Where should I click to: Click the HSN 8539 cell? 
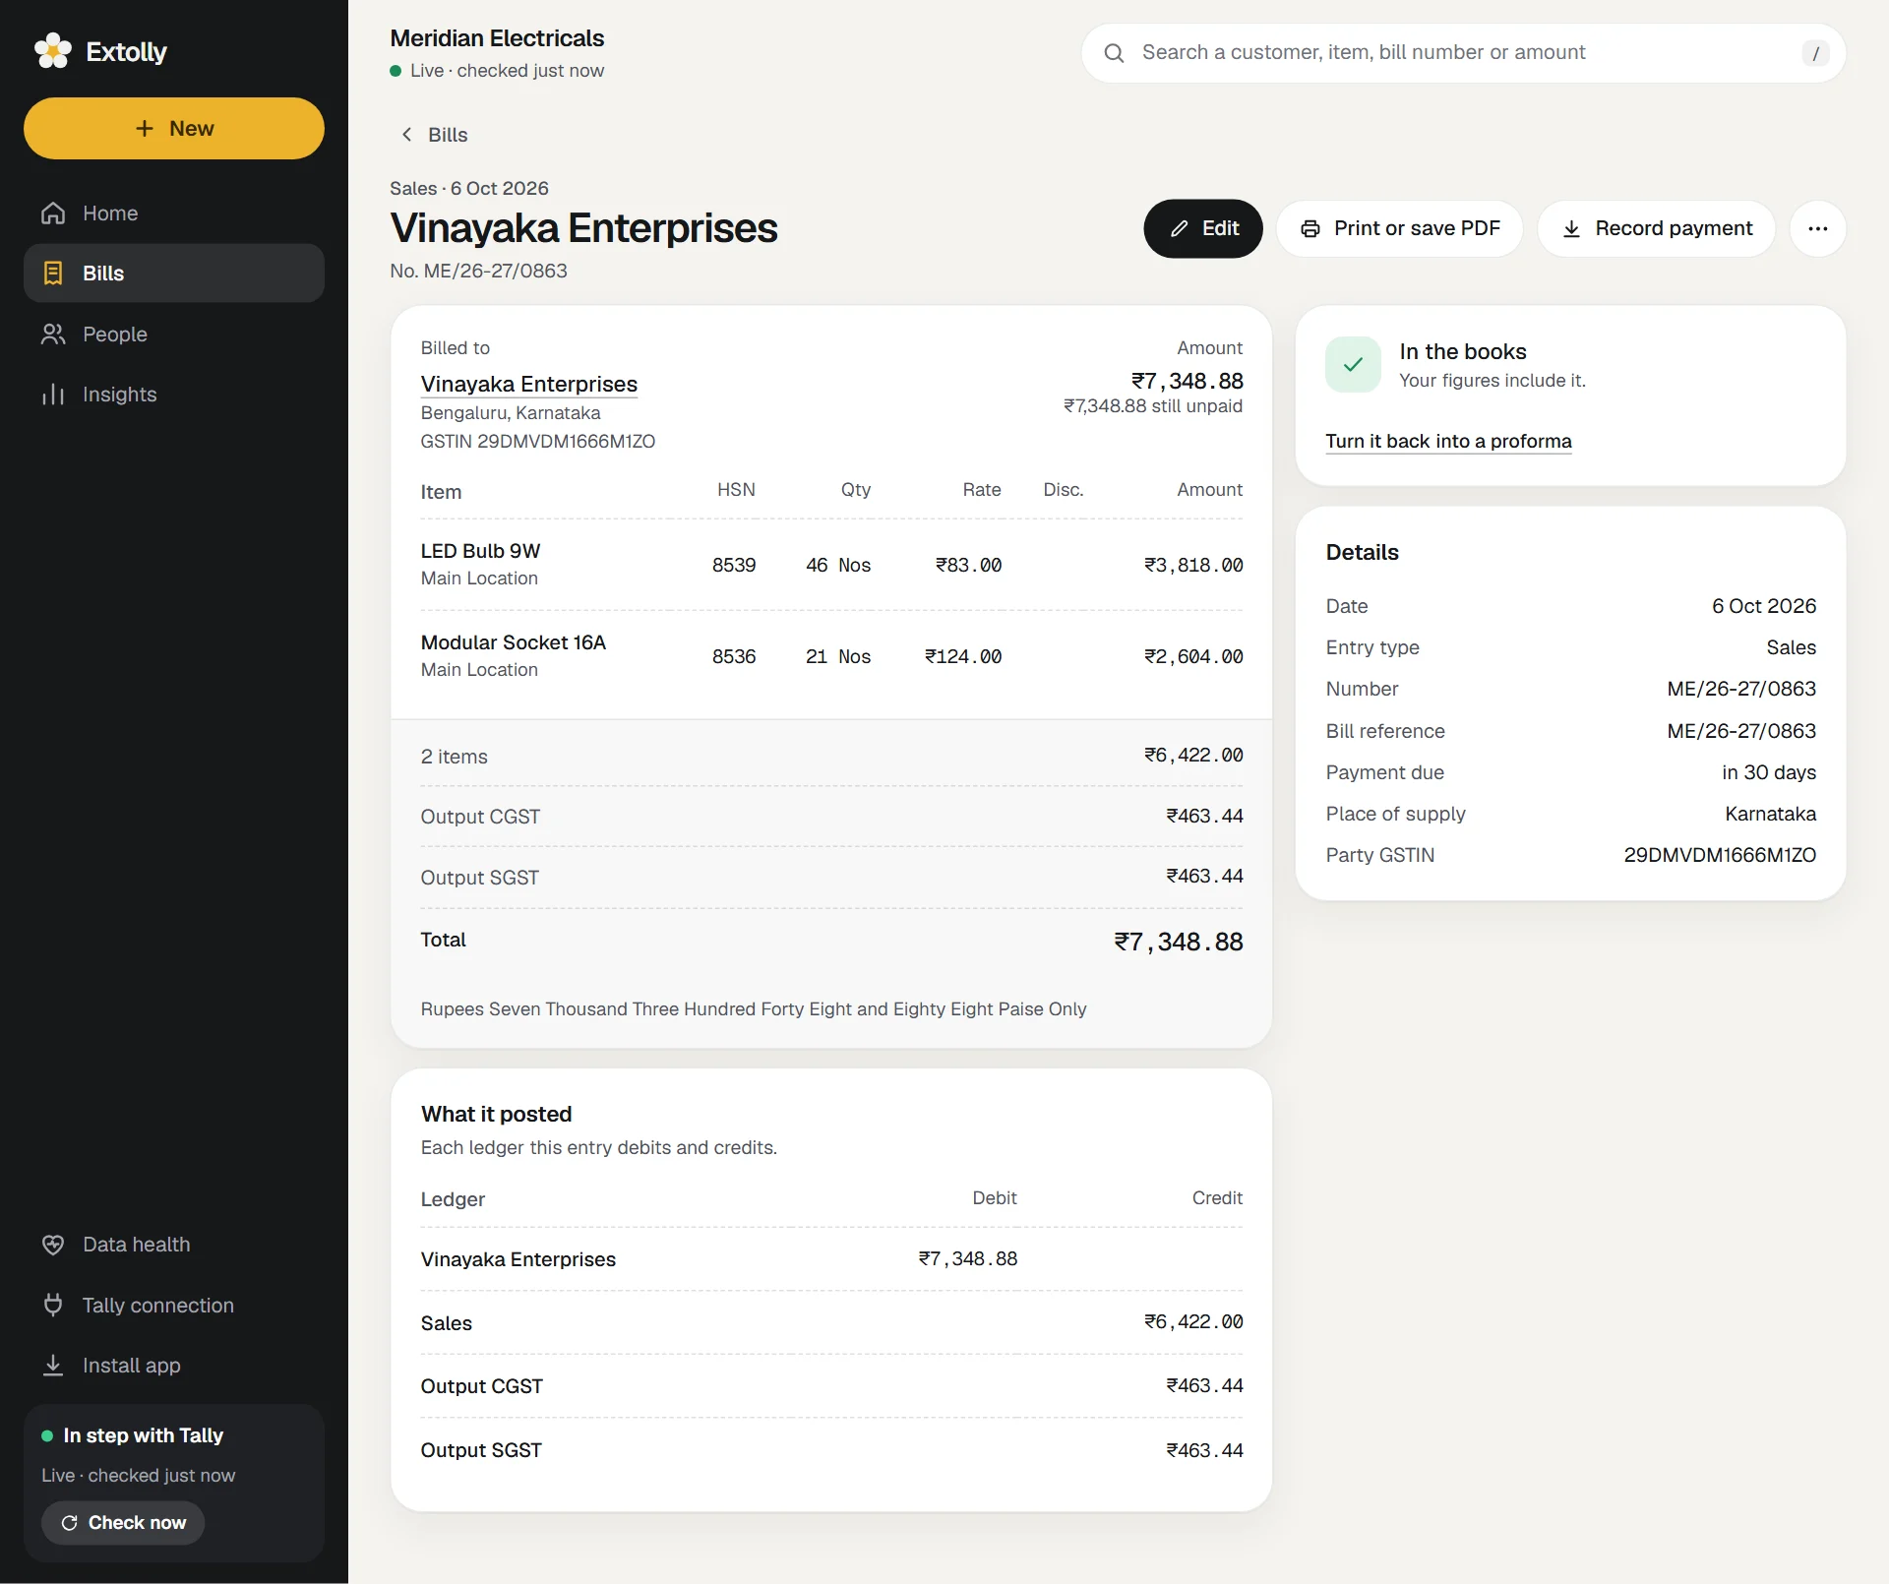tap(734, 565)
